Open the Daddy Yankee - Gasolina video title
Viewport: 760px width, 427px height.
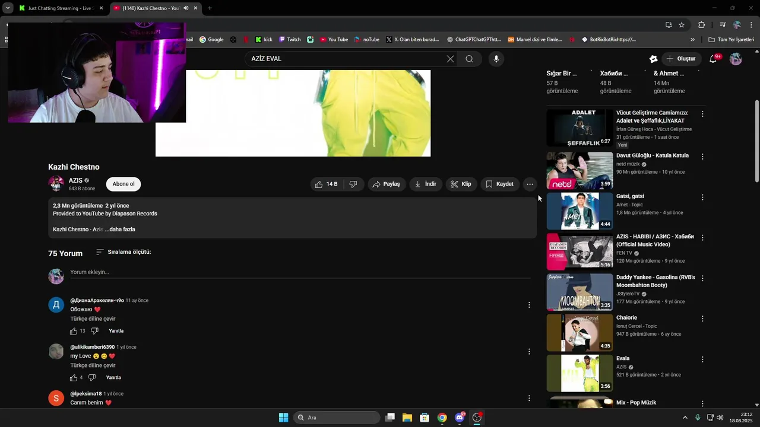click(655, 281)
